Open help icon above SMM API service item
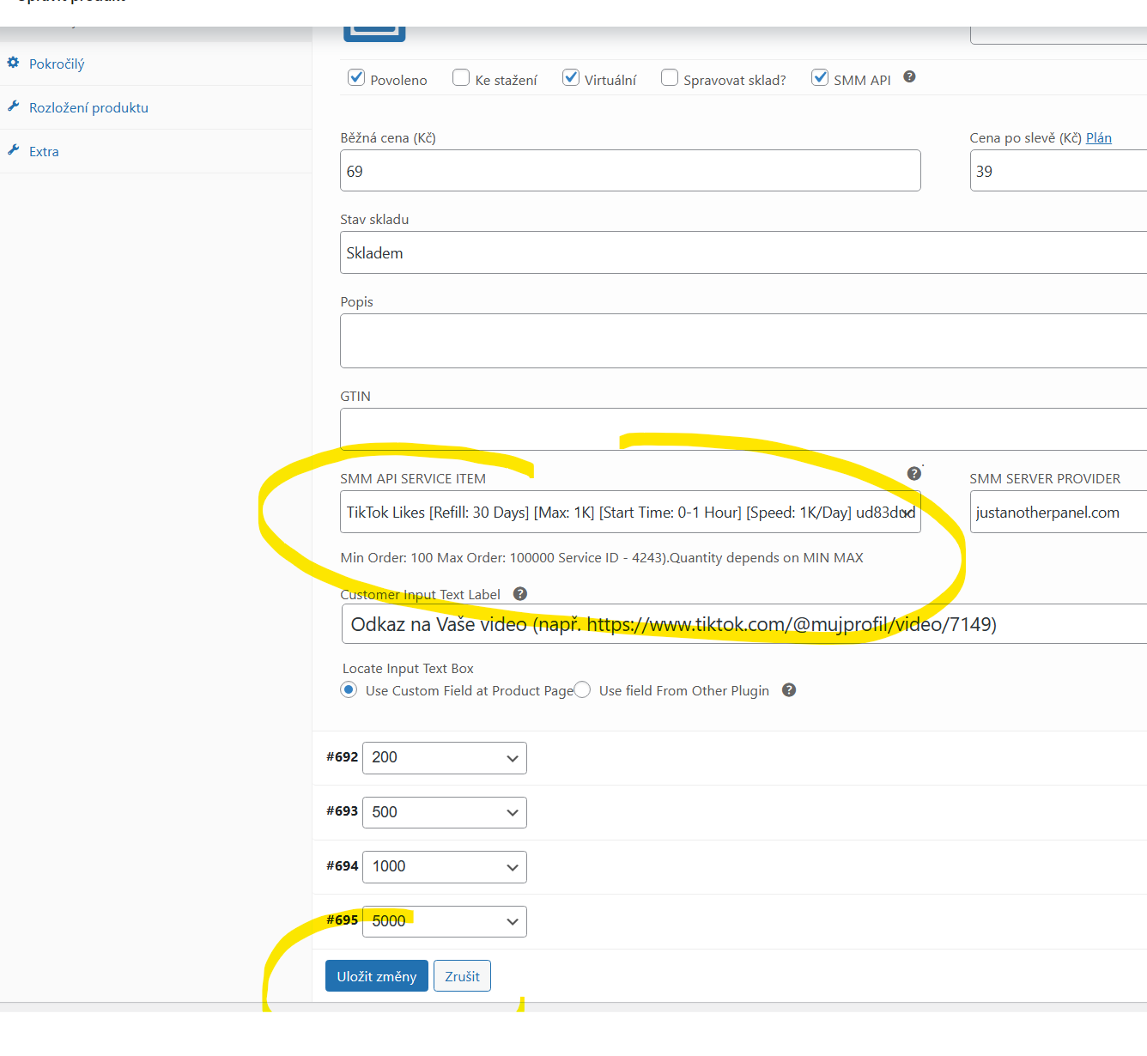This screenshot has height=1056, width=1147. click(x=914, y=474)
